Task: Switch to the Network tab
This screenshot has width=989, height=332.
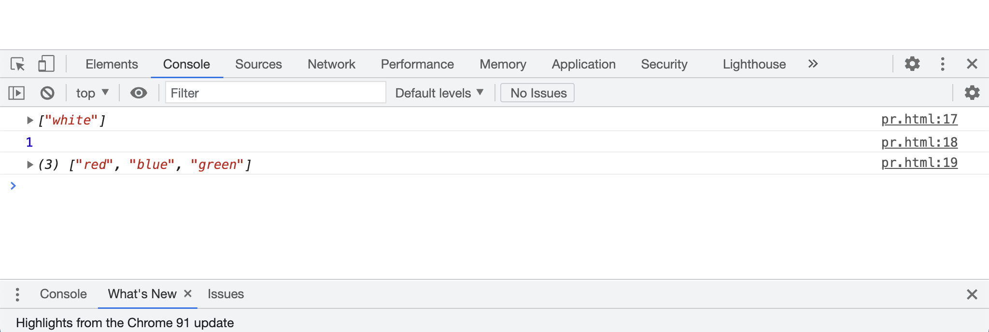Action: tap(331, 64)
